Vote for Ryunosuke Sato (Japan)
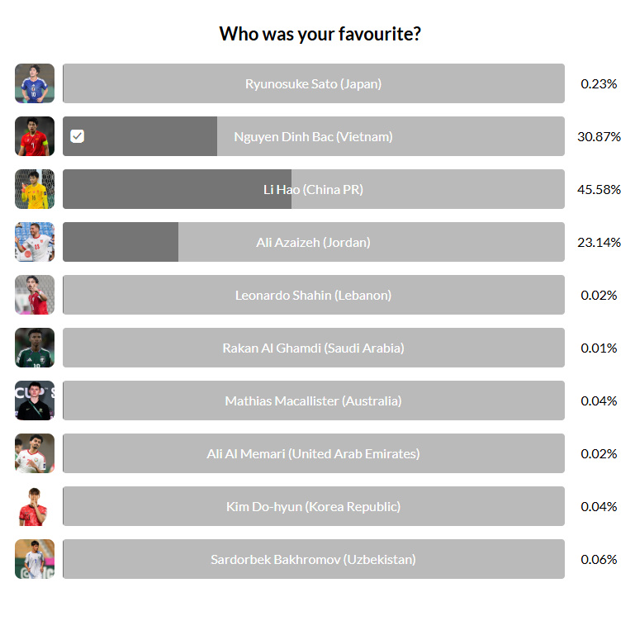This screenshot has height=635, width=635. 313,83
